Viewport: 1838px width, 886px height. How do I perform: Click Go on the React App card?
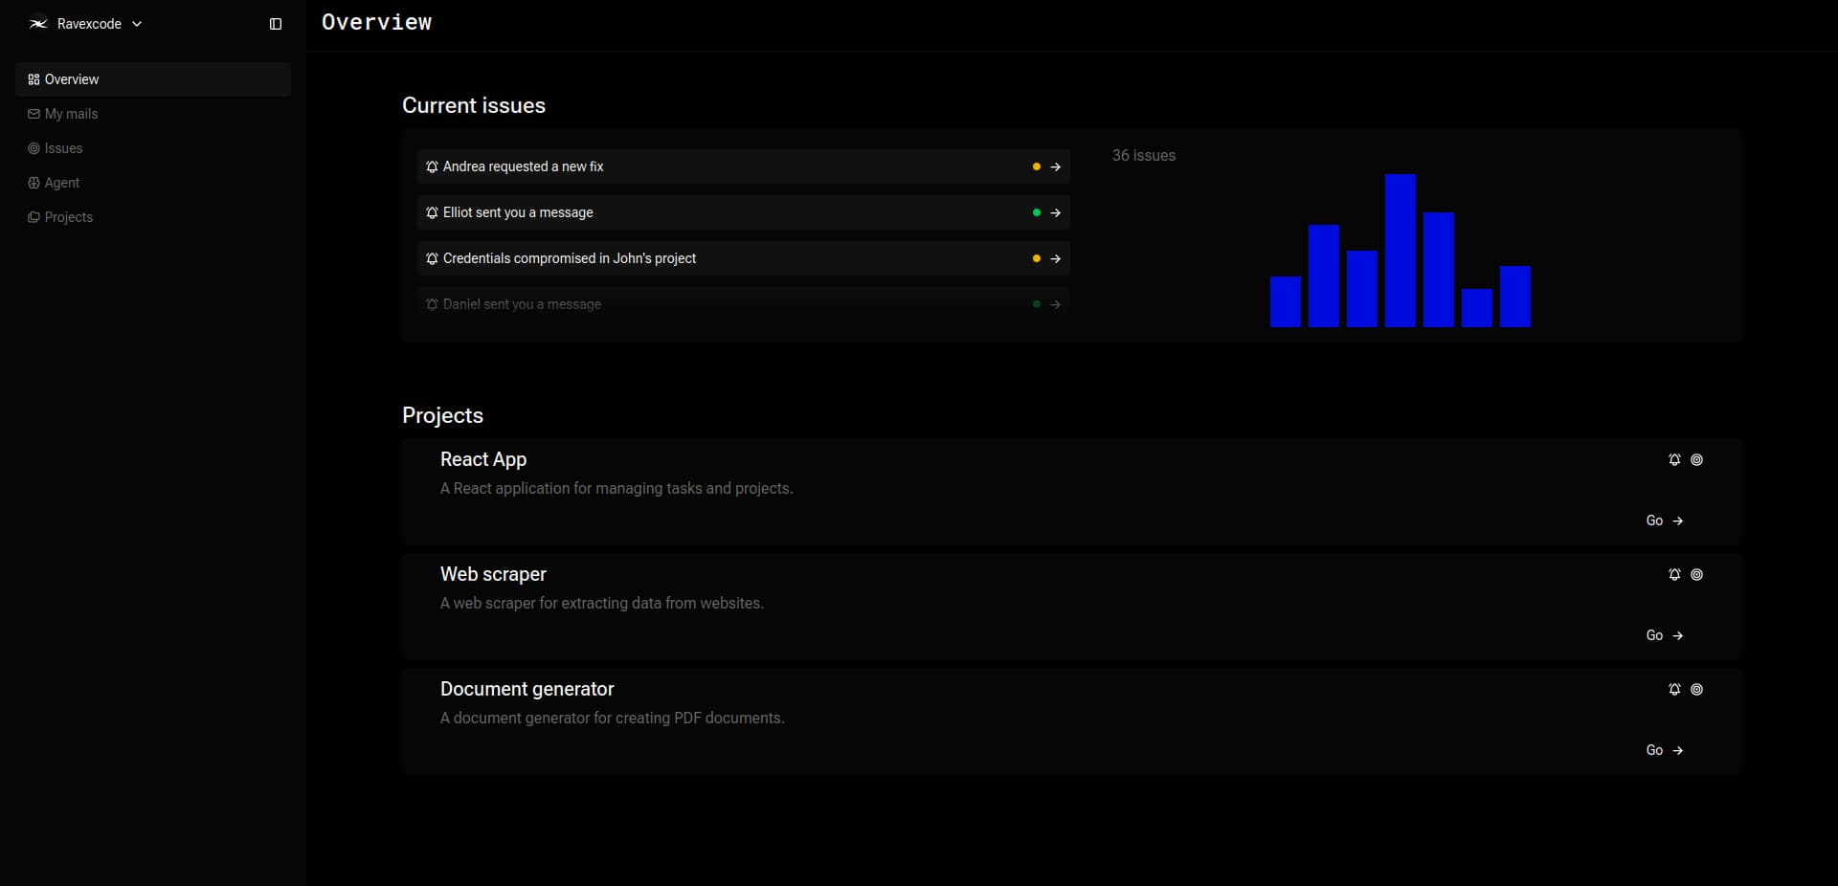pyautogui.click(x=1665, y=521)
